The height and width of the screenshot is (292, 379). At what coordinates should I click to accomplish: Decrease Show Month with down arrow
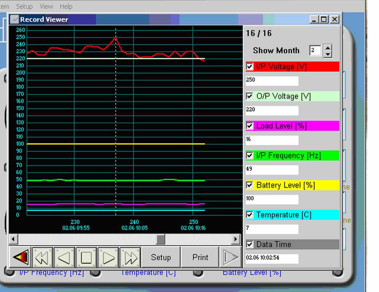coord(328,54)
